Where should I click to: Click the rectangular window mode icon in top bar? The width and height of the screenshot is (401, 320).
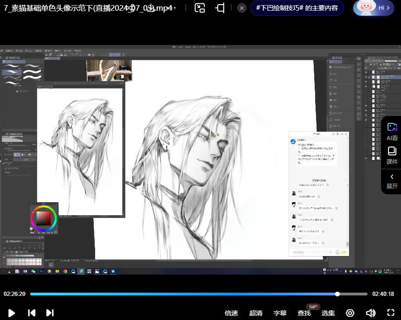(x=220, y=8)
